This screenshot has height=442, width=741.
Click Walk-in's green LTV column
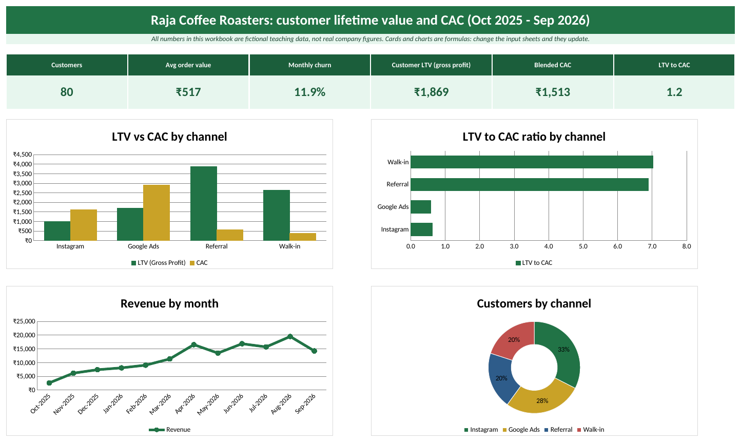pos(277,215)
